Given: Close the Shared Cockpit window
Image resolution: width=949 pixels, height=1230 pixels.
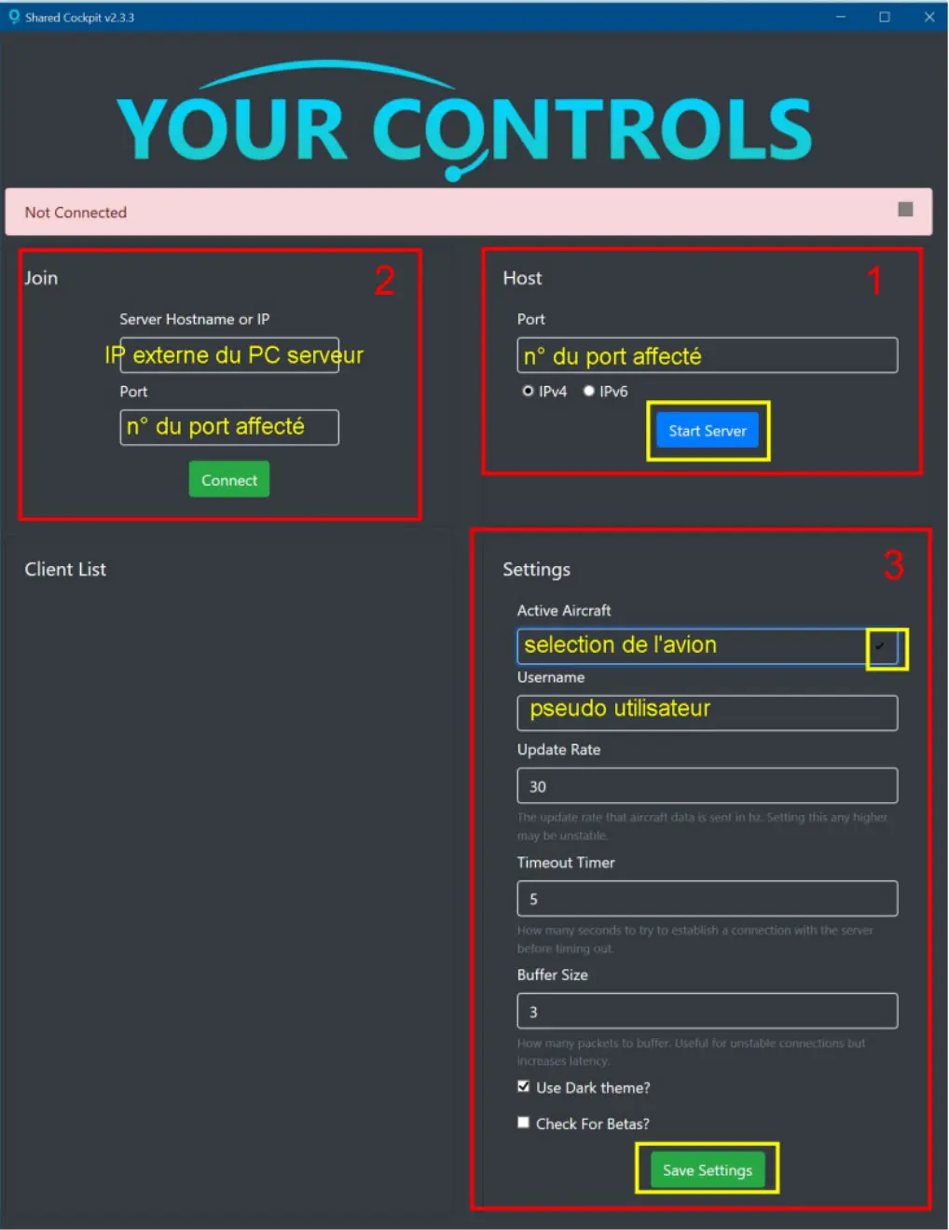Looking at the screenshot, I should 928,17.
